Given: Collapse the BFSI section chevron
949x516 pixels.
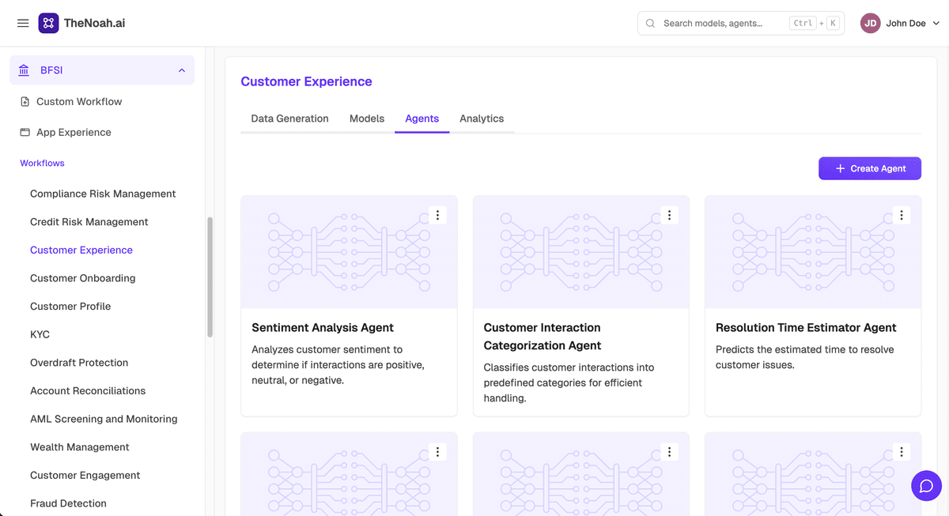Looking at the screenshot, I should tap(182, 70).
